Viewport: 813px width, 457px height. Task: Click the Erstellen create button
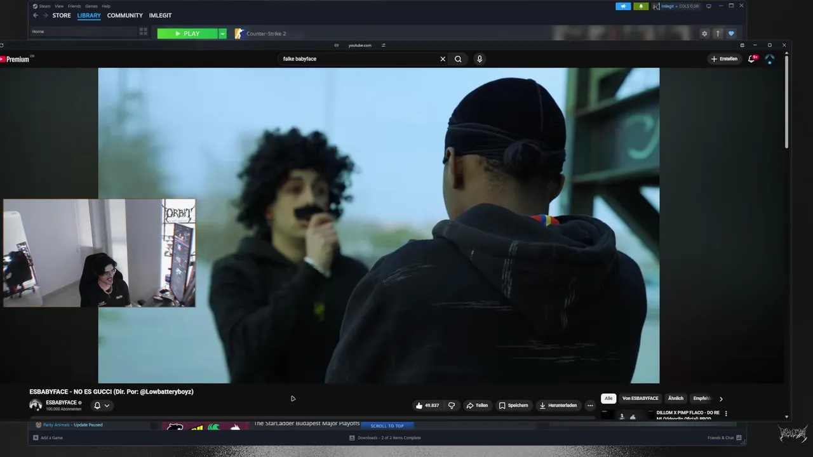tap(724, 59)
